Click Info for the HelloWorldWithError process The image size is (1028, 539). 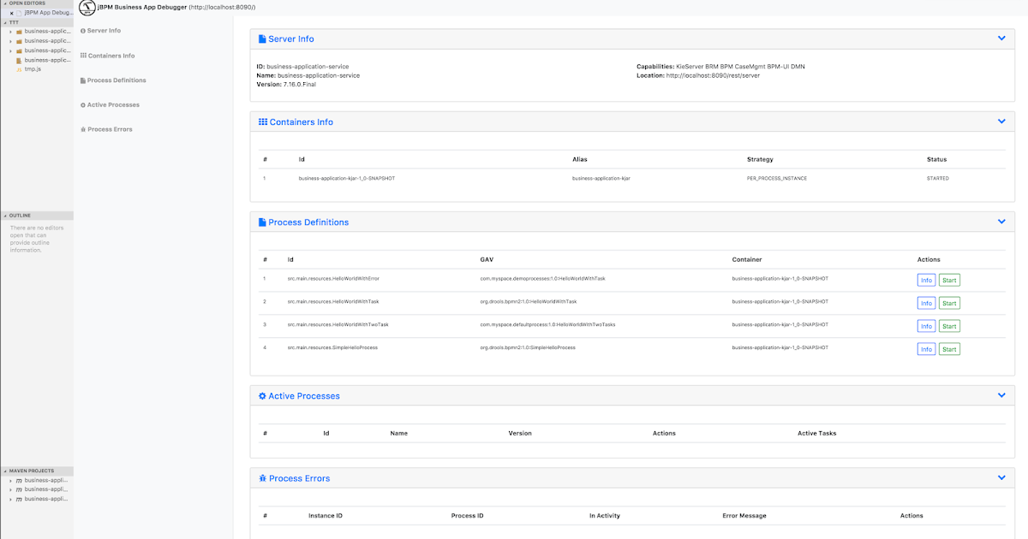point(926,280)
